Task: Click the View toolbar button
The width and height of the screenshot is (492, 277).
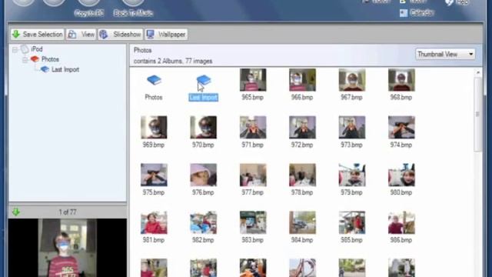Action: coord(81,34)
